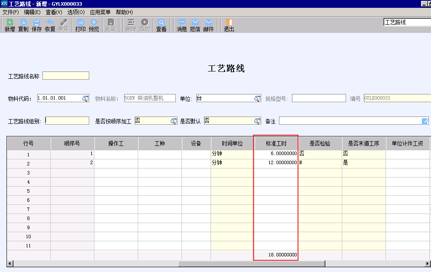The width and height of the screenshot is (431, 272).
Task: Open the 文件(F) menu
Action: click(11, 12)
